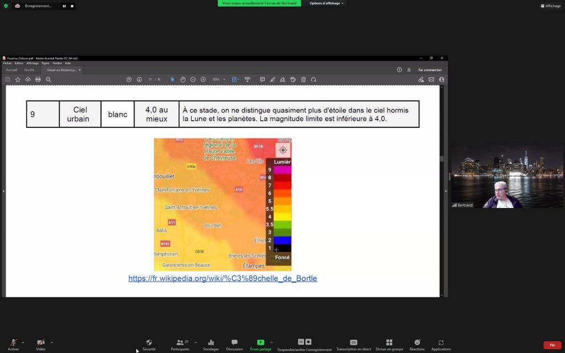This screenshot has height=353, width=565.
Task: Select the arrow selection tool
Action: [x=173, y=79]
